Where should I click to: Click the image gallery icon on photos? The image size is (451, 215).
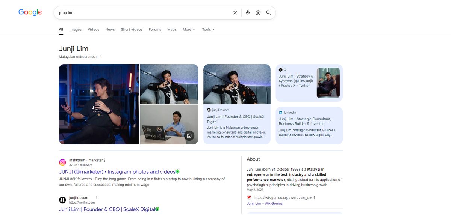coord(189,135)
